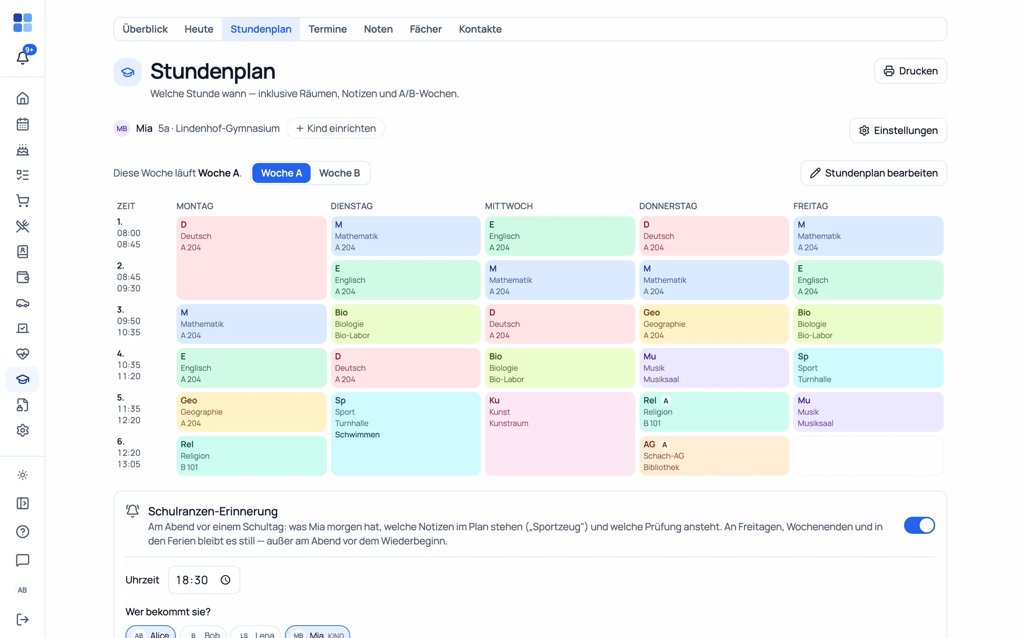The image size is (1021, 638).
Task: Click the Uhrzeit 18:30 time field
Action: coord(204,580)
